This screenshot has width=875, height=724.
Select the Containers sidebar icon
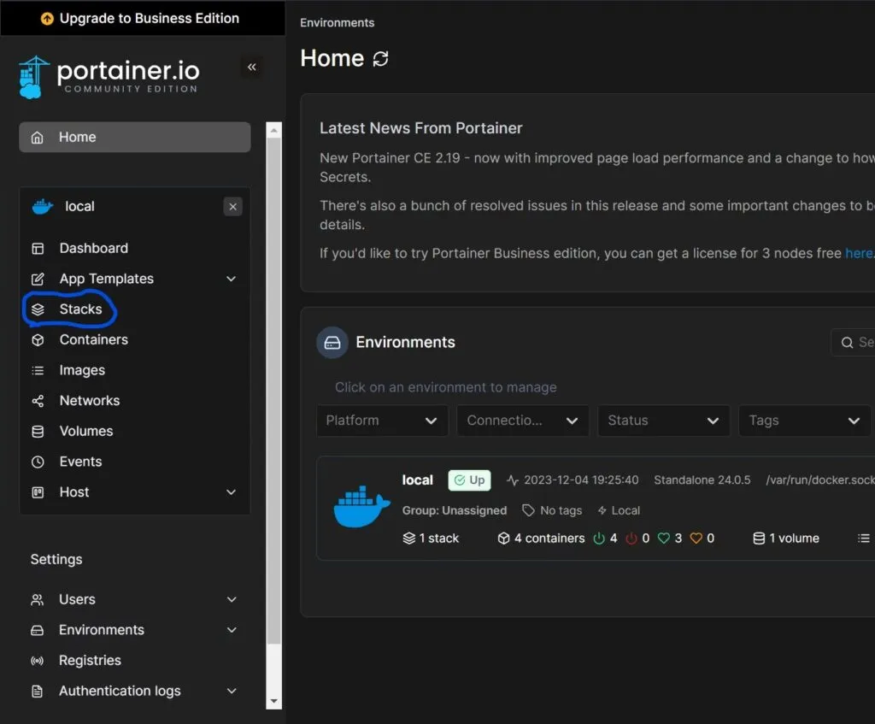click(38, 339)
